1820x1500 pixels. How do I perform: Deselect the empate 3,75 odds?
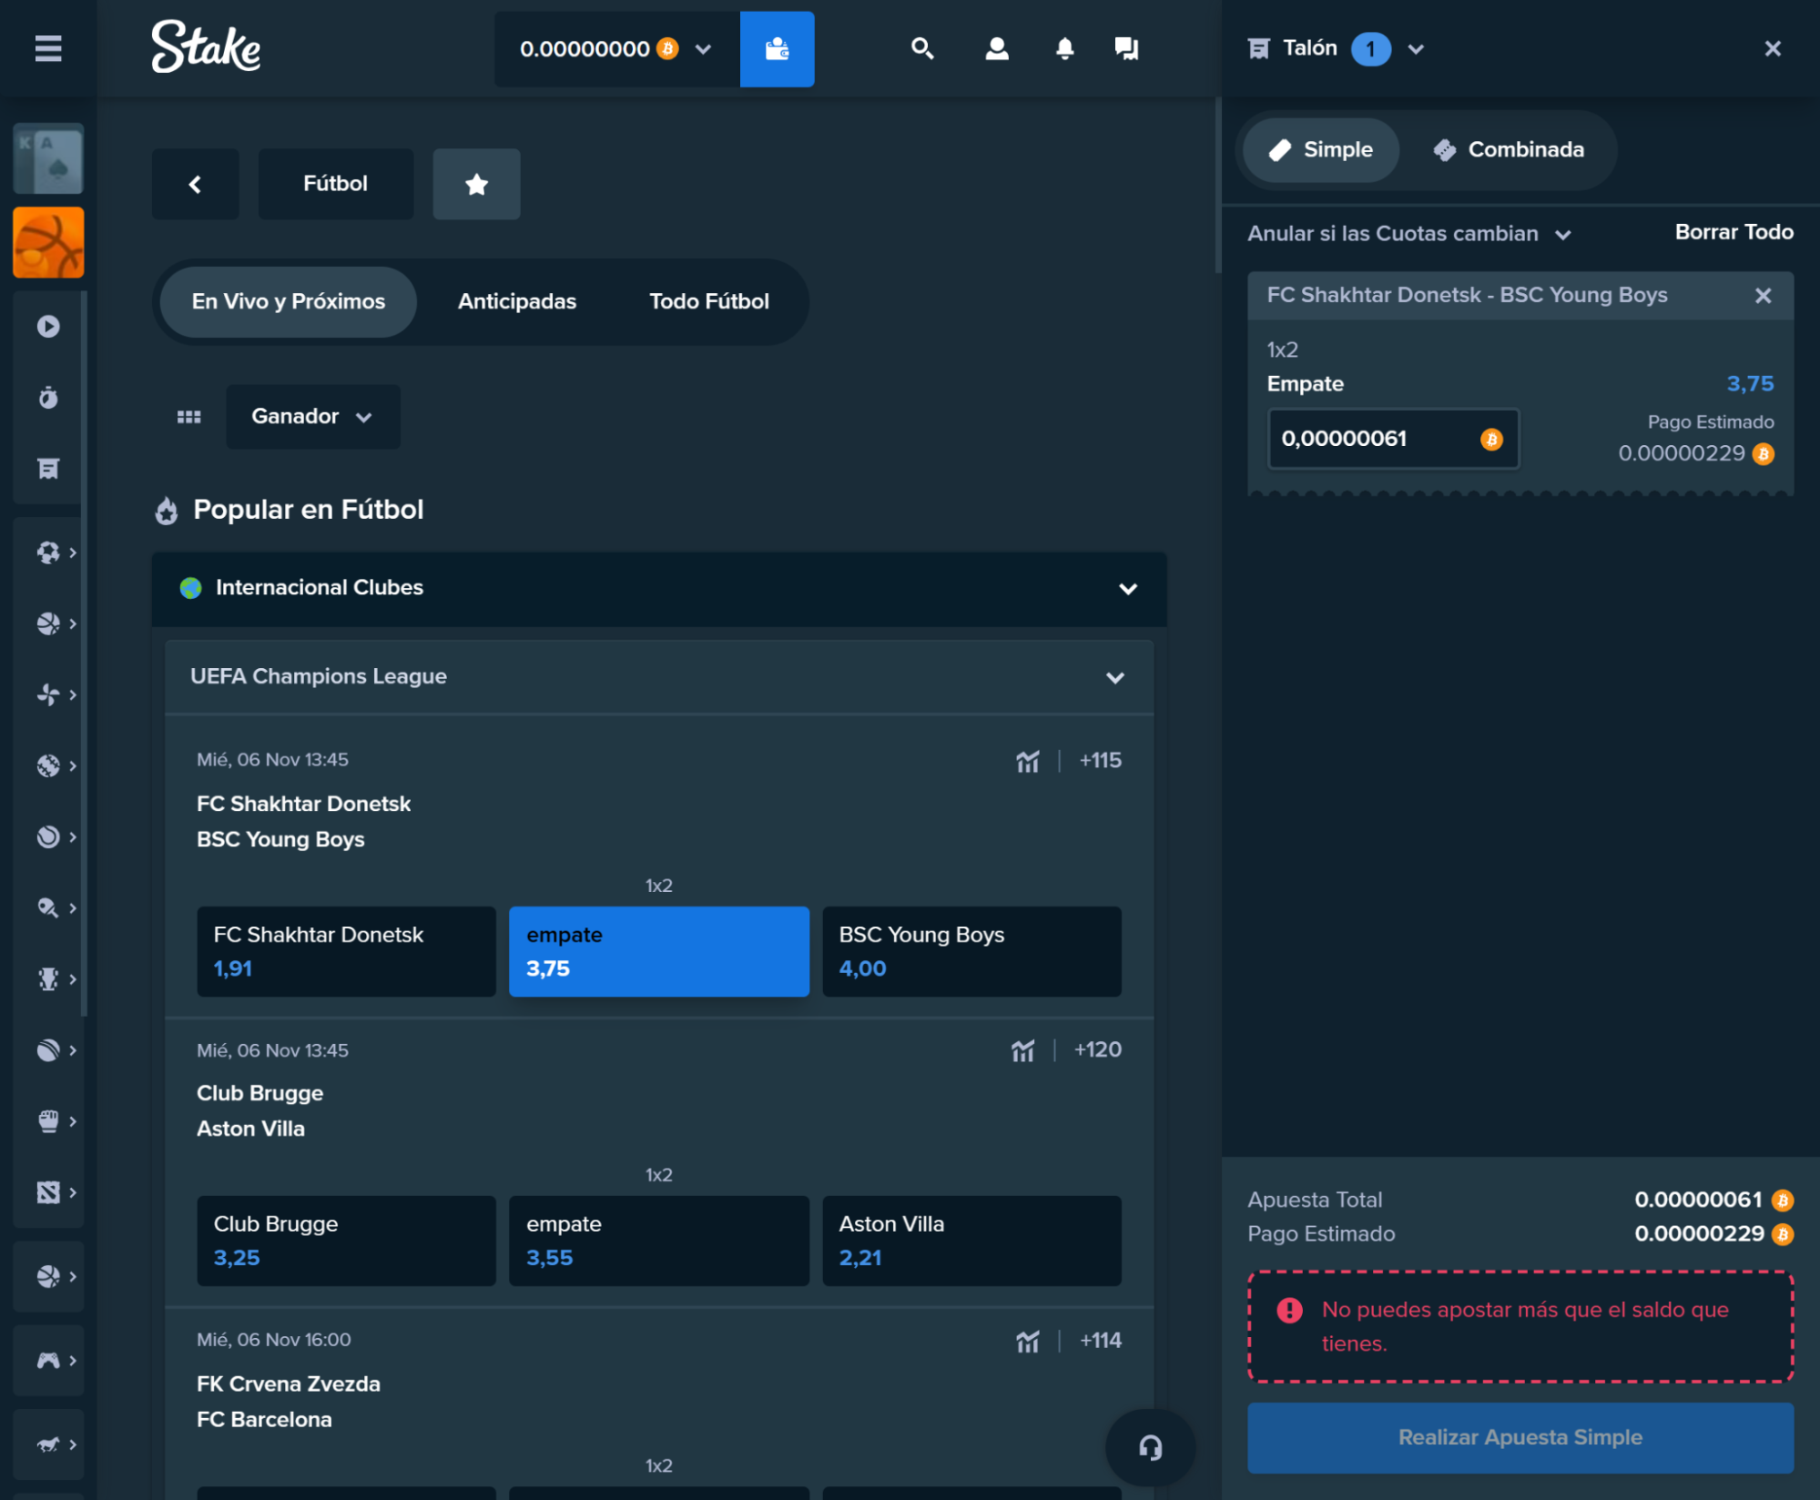click(658, 951)
